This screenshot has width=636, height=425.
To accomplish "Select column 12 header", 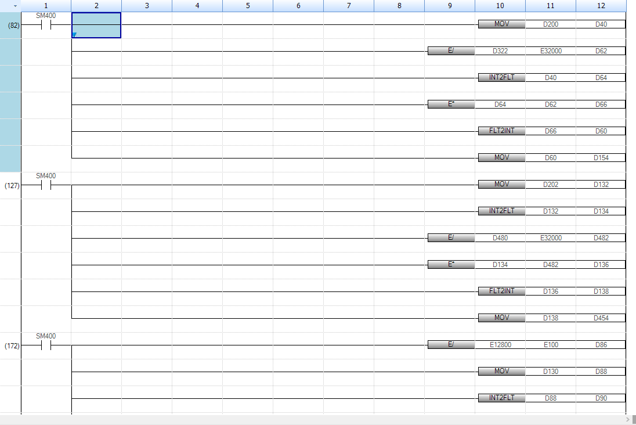I will (x=601, y=6).
